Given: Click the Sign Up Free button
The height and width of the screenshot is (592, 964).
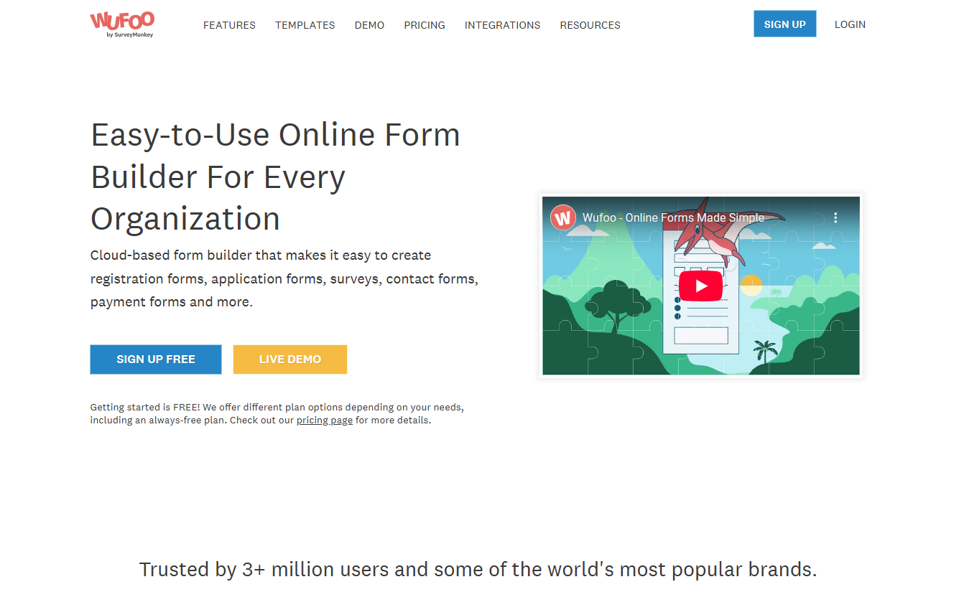Looking at the screenshot, I should click(156, 360).
